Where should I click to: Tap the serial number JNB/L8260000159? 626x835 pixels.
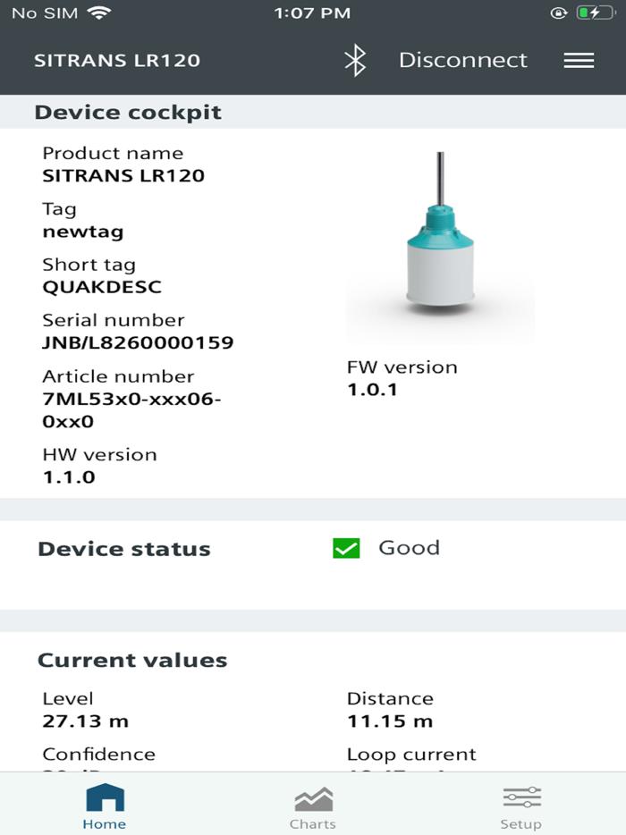137,342
